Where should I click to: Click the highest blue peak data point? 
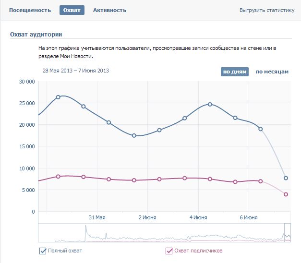(x=58, y=97)
